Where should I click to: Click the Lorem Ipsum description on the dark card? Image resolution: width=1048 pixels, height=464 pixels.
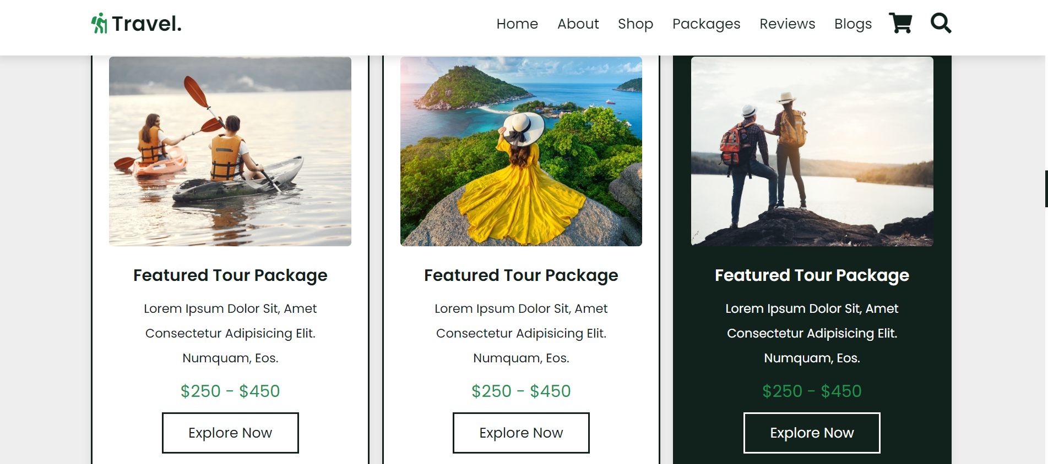(x=811, y=333)
